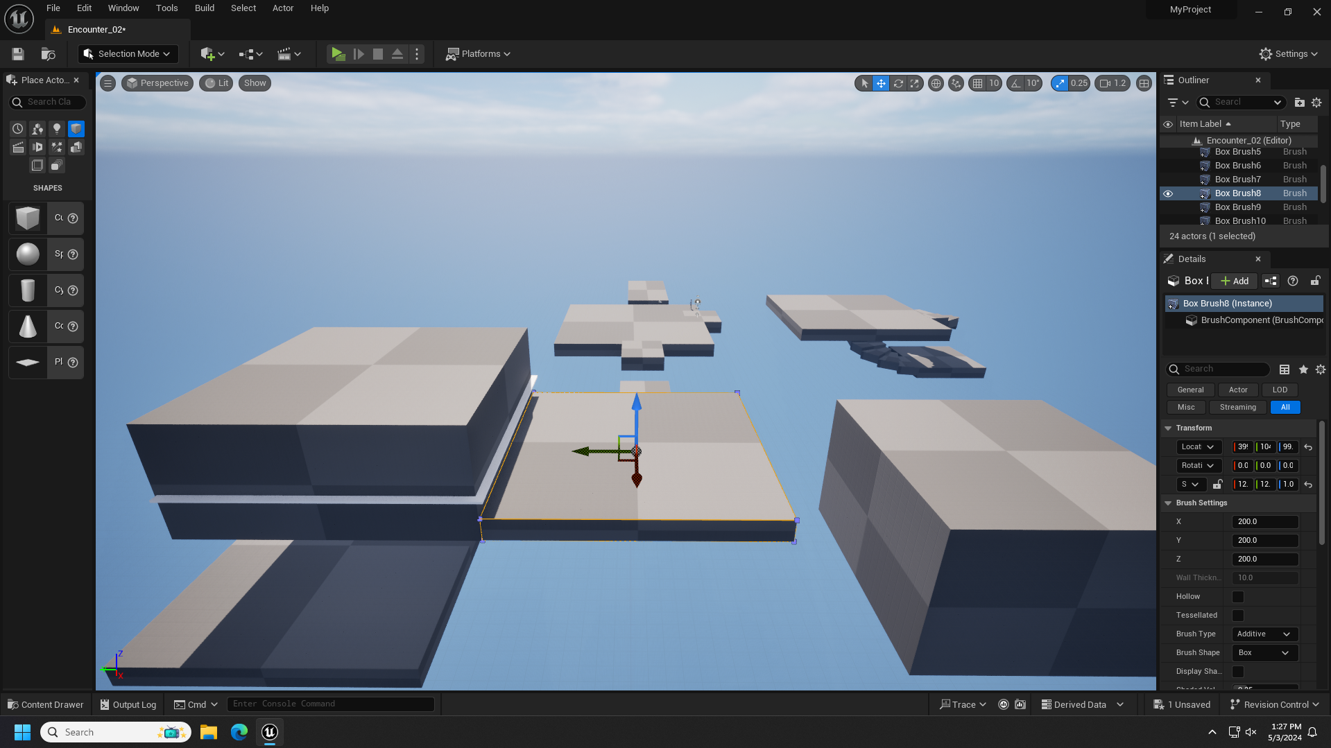Open the File menu

coord(53,8)
